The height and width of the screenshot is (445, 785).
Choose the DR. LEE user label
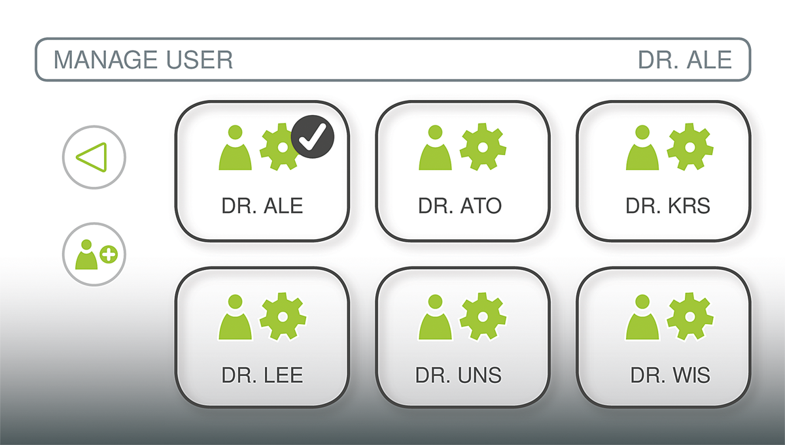pyautogui.click(x=262, y=375)
